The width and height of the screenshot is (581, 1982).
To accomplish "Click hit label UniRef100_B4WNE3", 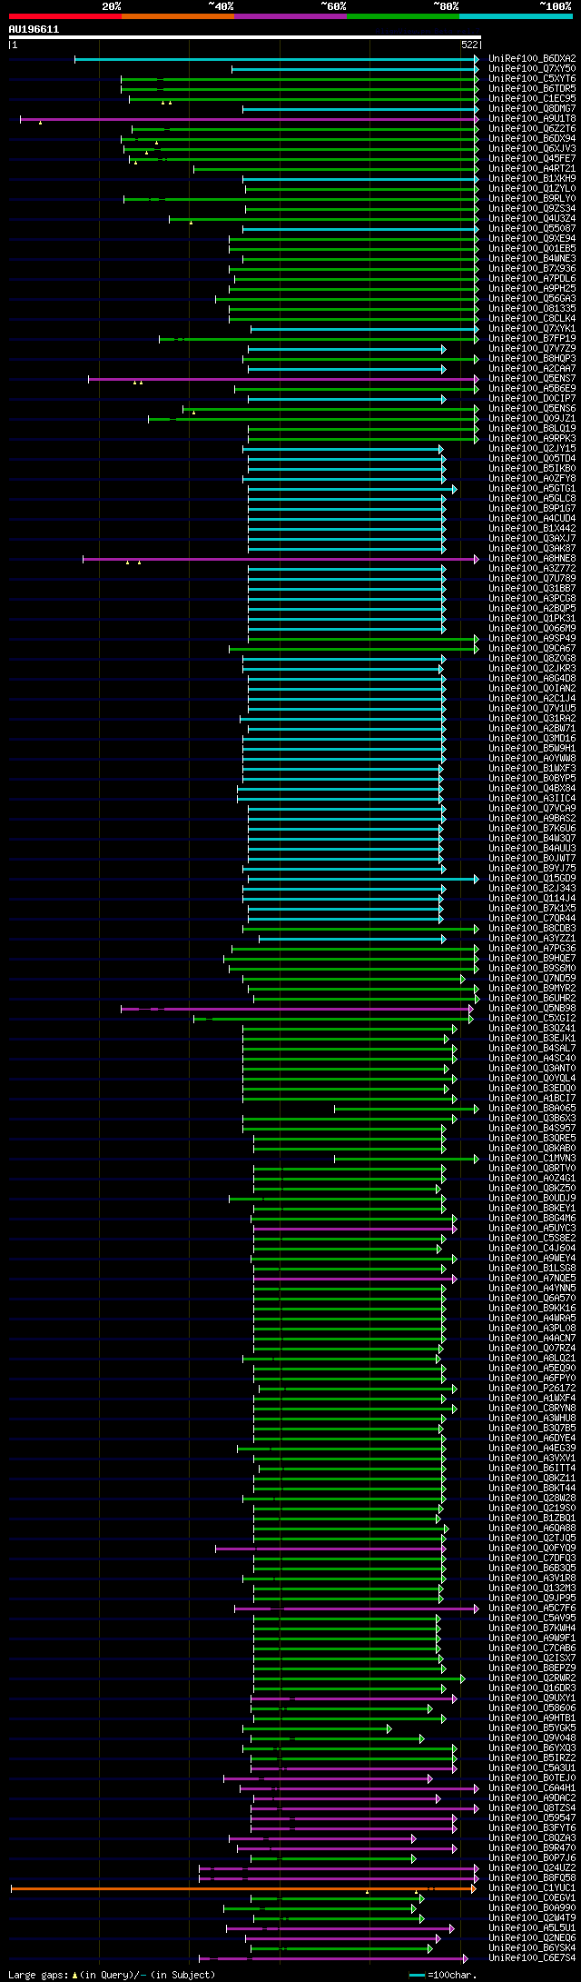I will click(x=532, y=258).
